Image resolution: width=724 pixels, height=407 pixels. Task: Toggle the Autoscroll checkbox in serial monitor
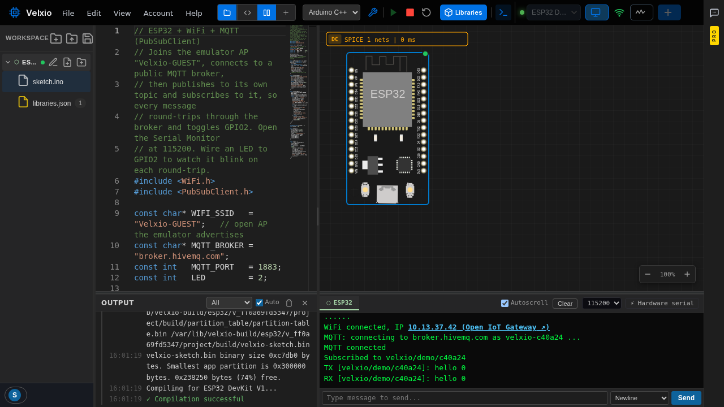505,303
